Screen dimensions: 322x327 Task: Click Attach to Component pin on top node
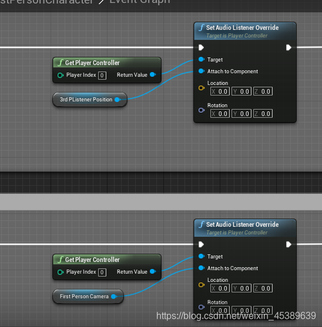[x=202, y=71]
